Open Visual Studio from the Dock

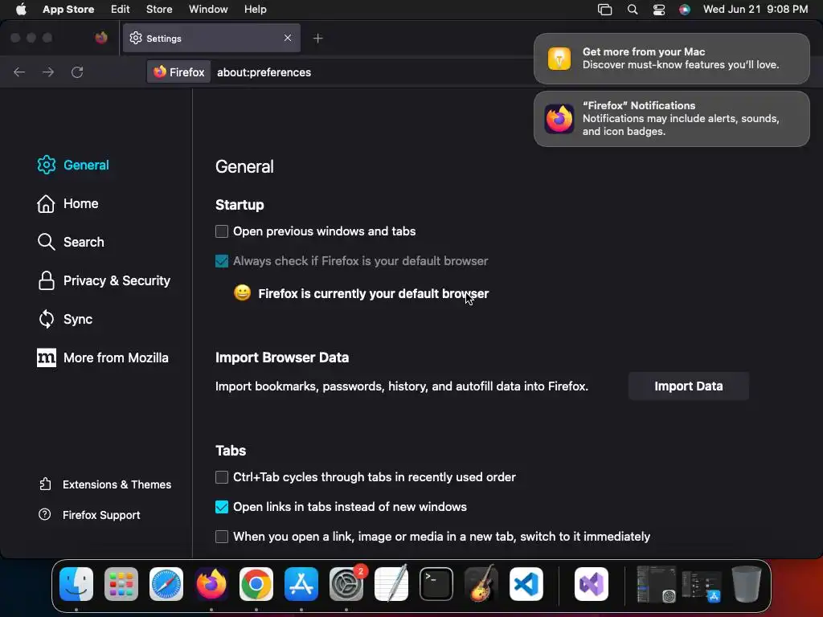tap(592, 584)
